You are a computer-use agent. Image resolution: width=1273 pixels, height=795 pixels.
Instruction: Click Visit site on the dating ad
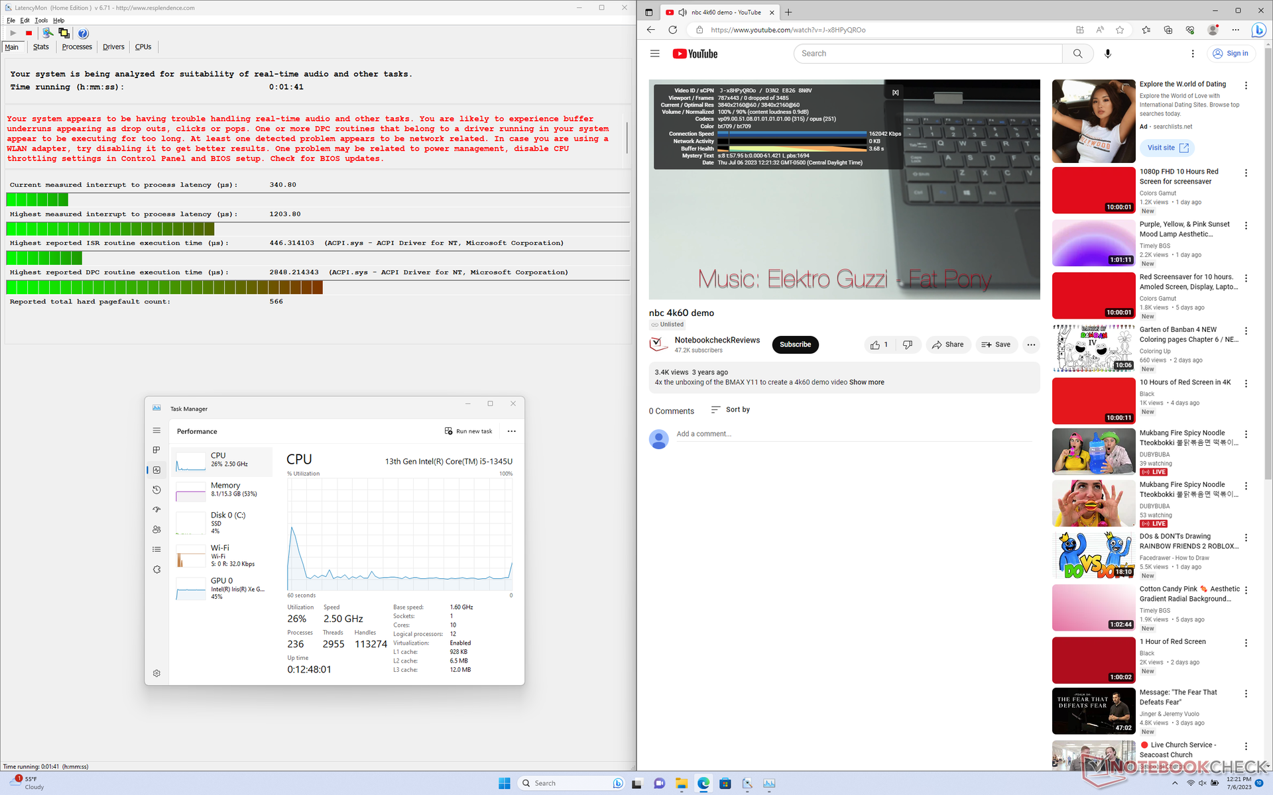point(1167,148)
